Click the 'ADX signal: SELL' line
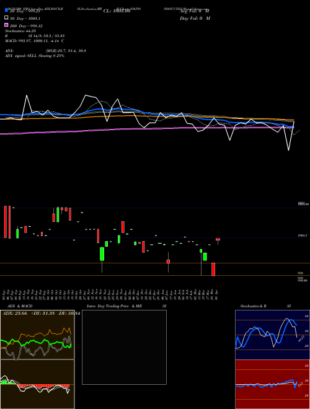The image size is (310, 409). (x=35, y=56)
